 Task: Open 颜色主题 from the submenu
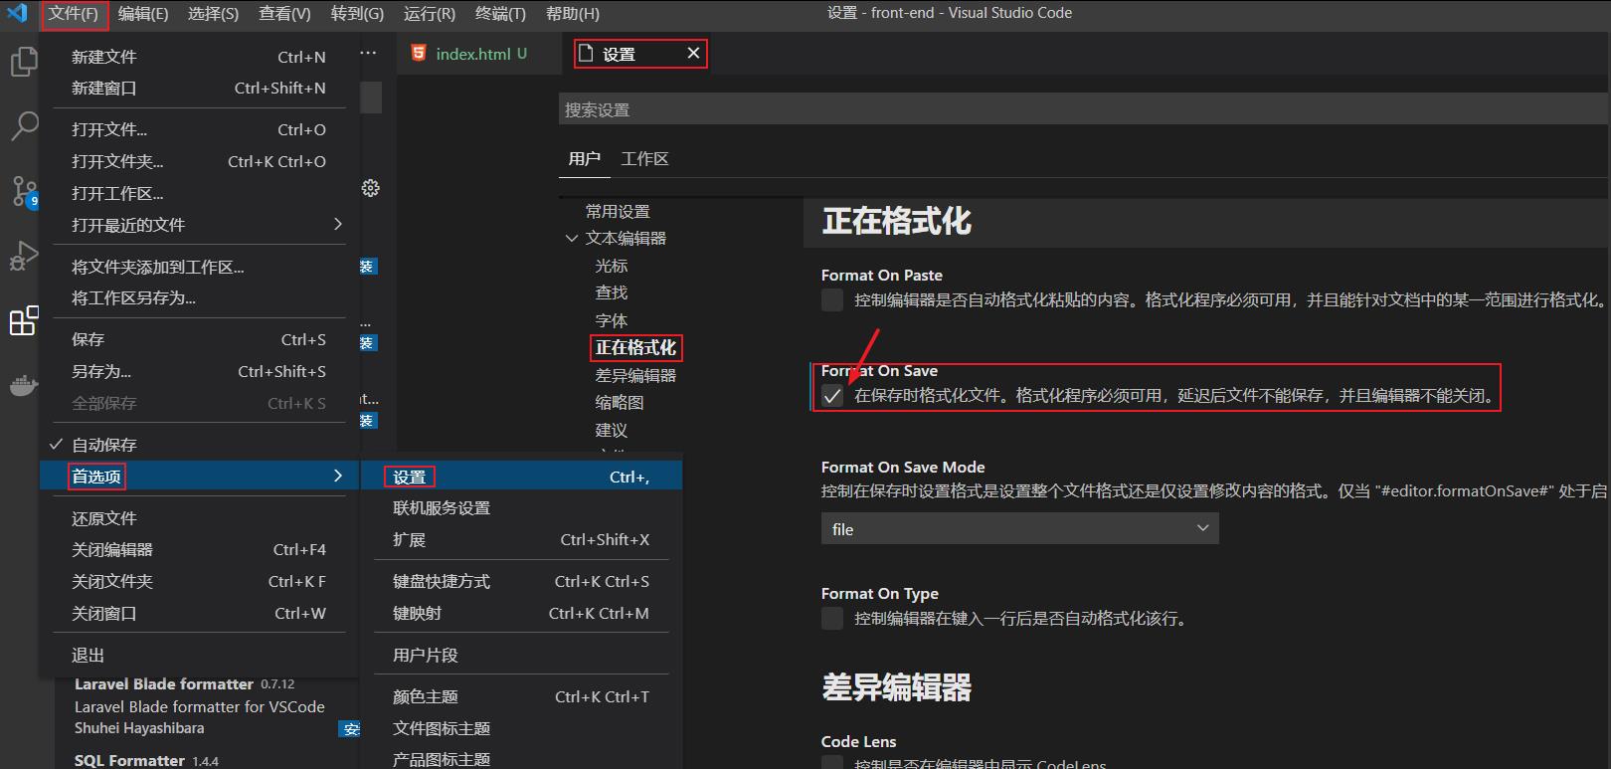click(x=521, y=696)
